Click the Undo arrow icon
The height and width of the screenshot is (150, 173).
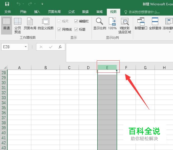18,4
